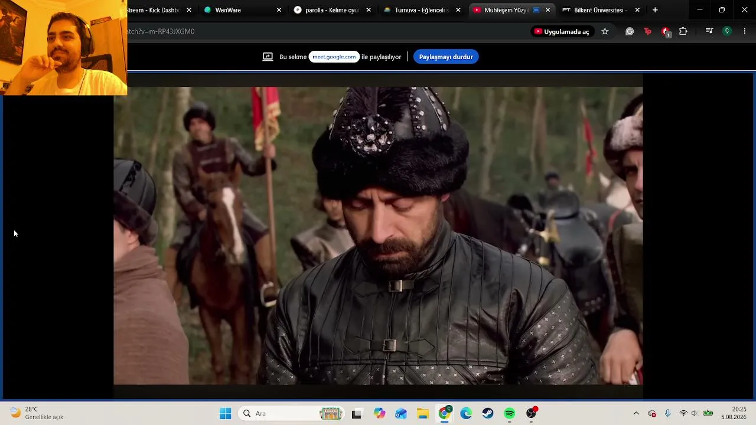This screenshot has width=756, height=425.
Task: Minimize the Chrome window
Action: tap(700, 10)
